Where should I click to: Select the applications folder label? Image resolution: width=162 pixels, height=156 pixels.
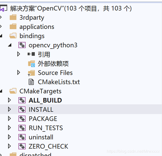click(x=37, y=27)
